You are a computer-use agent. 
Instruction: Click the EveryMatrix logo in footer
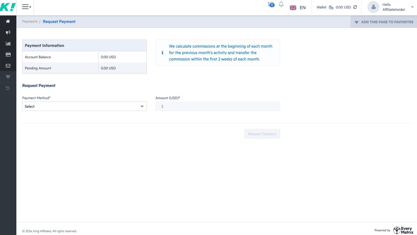pos(403,230)
